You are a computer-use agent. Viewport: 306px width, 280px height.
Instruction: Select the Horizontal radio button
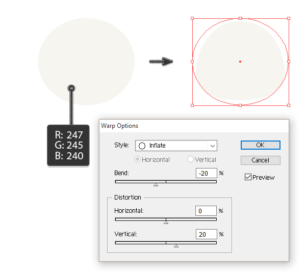(137, 159)
